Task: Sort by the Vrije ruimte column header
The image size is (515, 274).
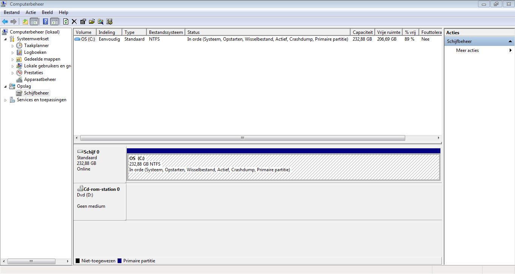Action: click(389, 32)
